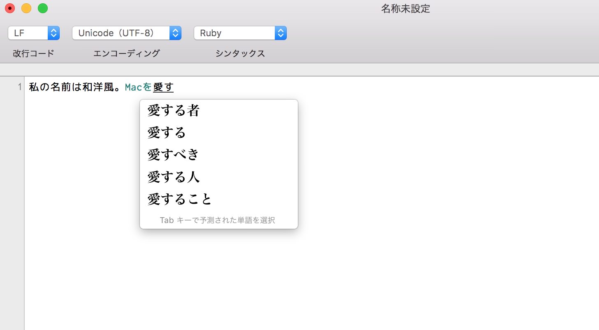The width and height of the screenshot is (599, 330).
Task: Click the 改行コード label
Action: tap(34, 53)
